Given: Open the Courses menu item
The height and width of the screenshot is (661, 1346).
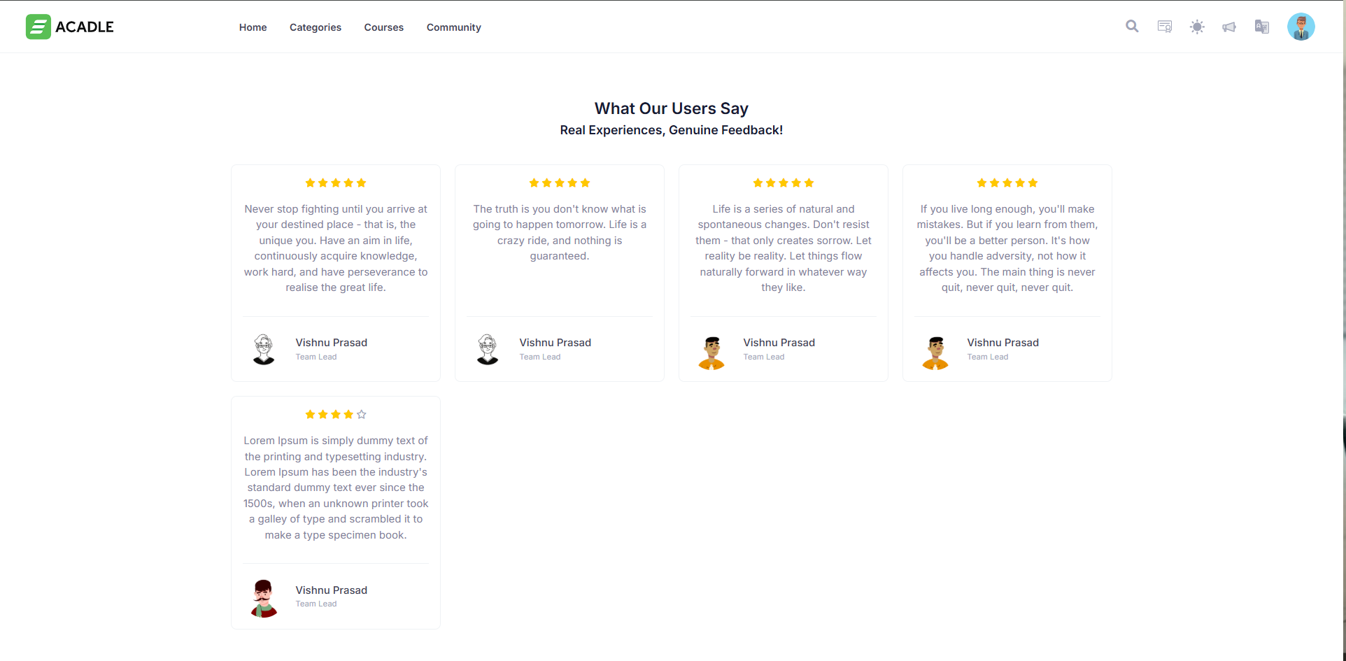Looking at the screenshot, I should 384,27.
